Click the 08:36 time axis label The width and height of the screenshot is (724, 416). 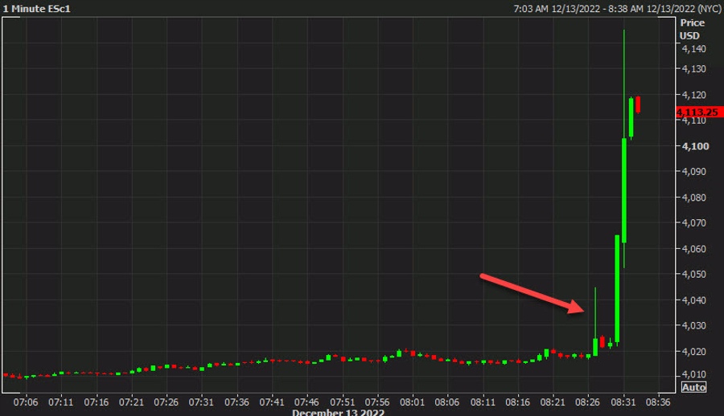(x=658, y=401)
